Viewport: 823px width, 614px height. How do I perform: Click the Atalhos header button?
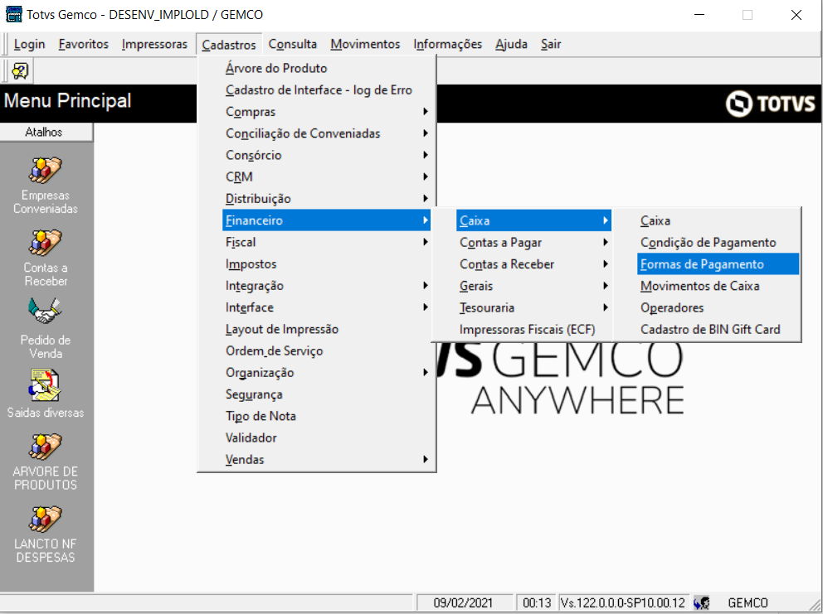[46, 132]
